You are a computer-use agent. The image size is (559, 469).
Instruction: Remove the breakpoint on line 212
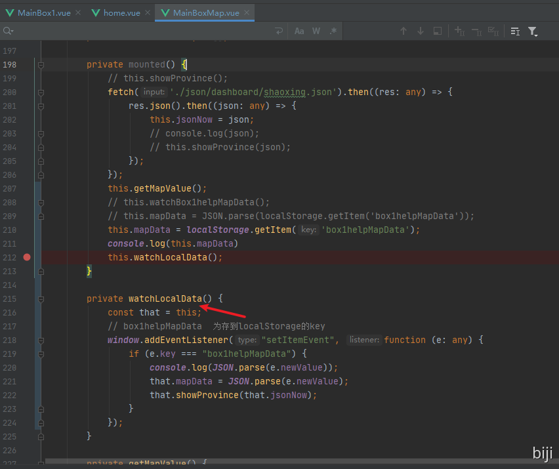[x=27, y=257]
